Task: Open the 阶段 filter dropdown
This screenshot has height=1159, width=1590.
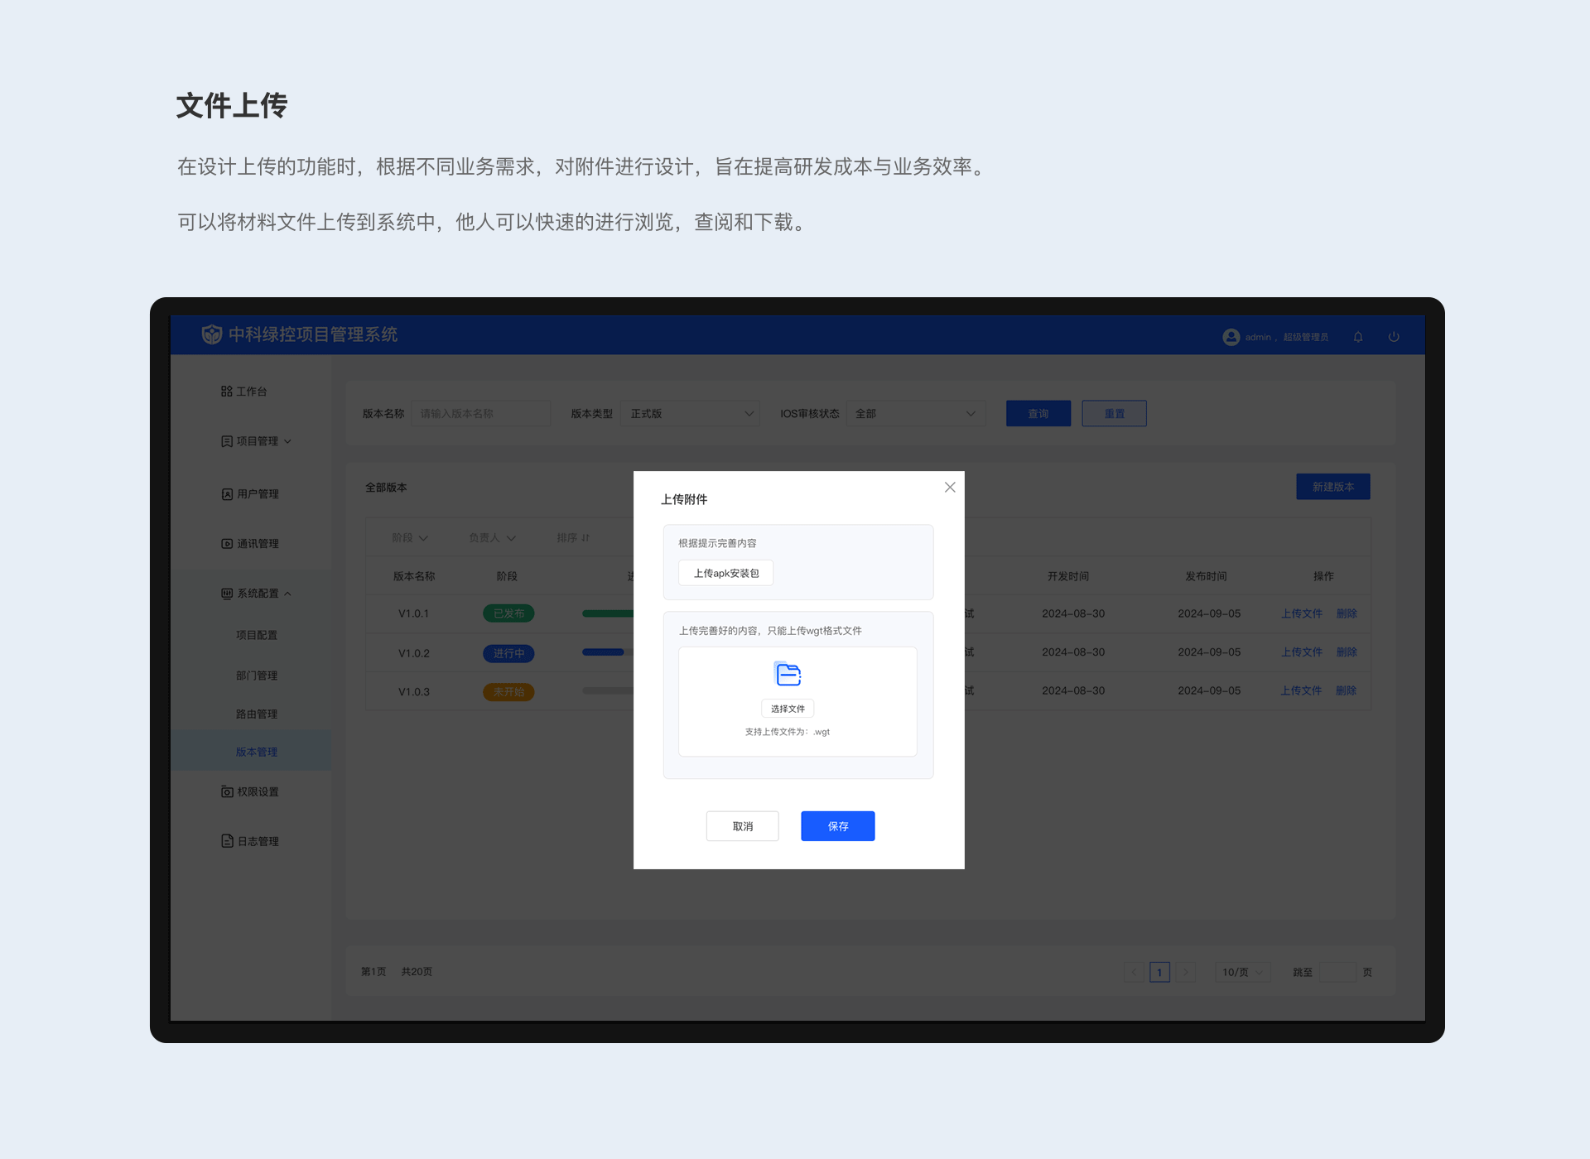Action: click(x=410, y=538)
